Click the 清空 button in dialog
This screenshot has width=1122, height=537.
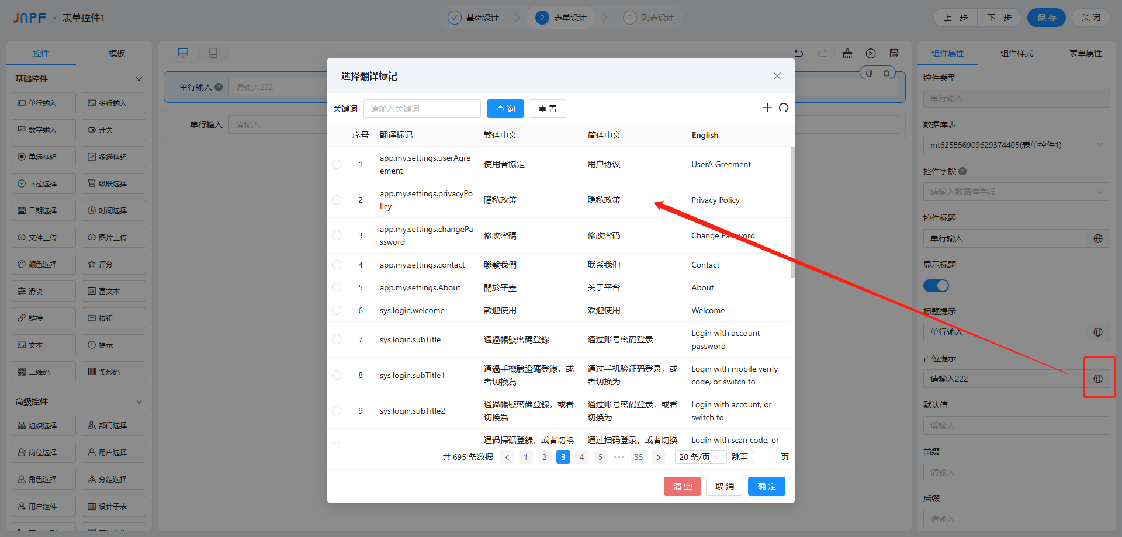pyautogui.click(x=683, y=486)
